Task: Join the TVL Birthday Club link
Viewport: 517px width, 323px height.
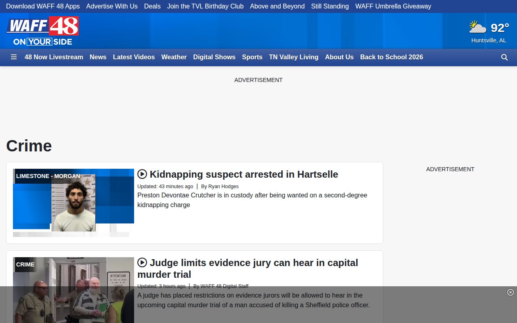Action: point(205,6)
